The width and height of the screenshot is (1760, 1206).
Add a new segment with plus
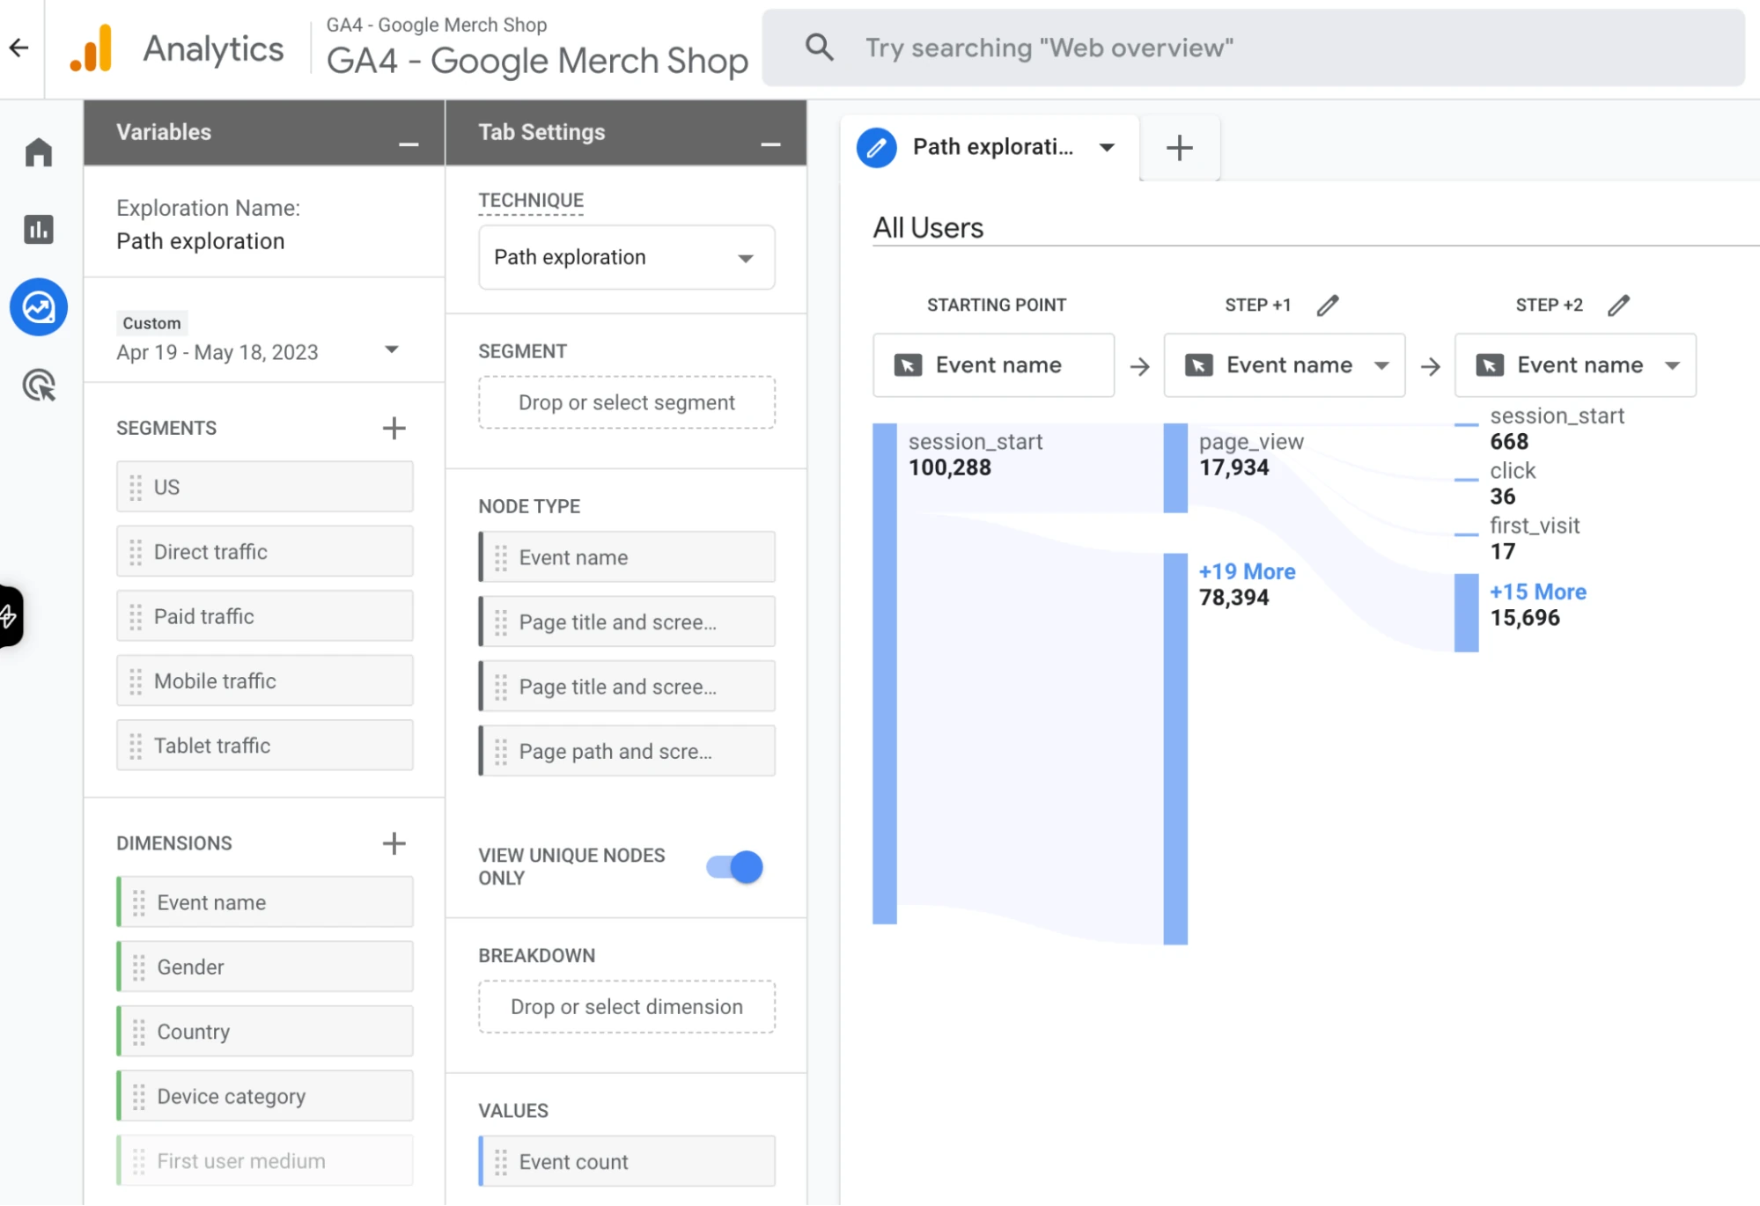(394, 428)
